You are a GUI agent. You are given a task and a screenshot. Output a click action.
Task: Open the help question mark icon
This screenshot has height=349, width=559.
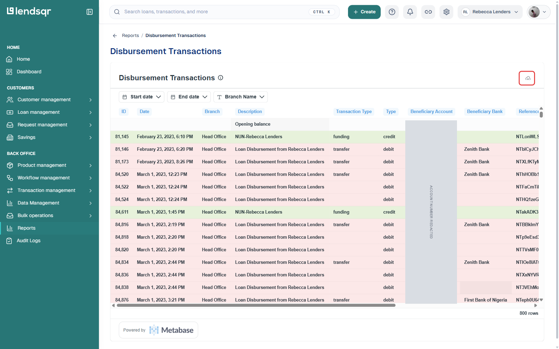tap(392, 12)
